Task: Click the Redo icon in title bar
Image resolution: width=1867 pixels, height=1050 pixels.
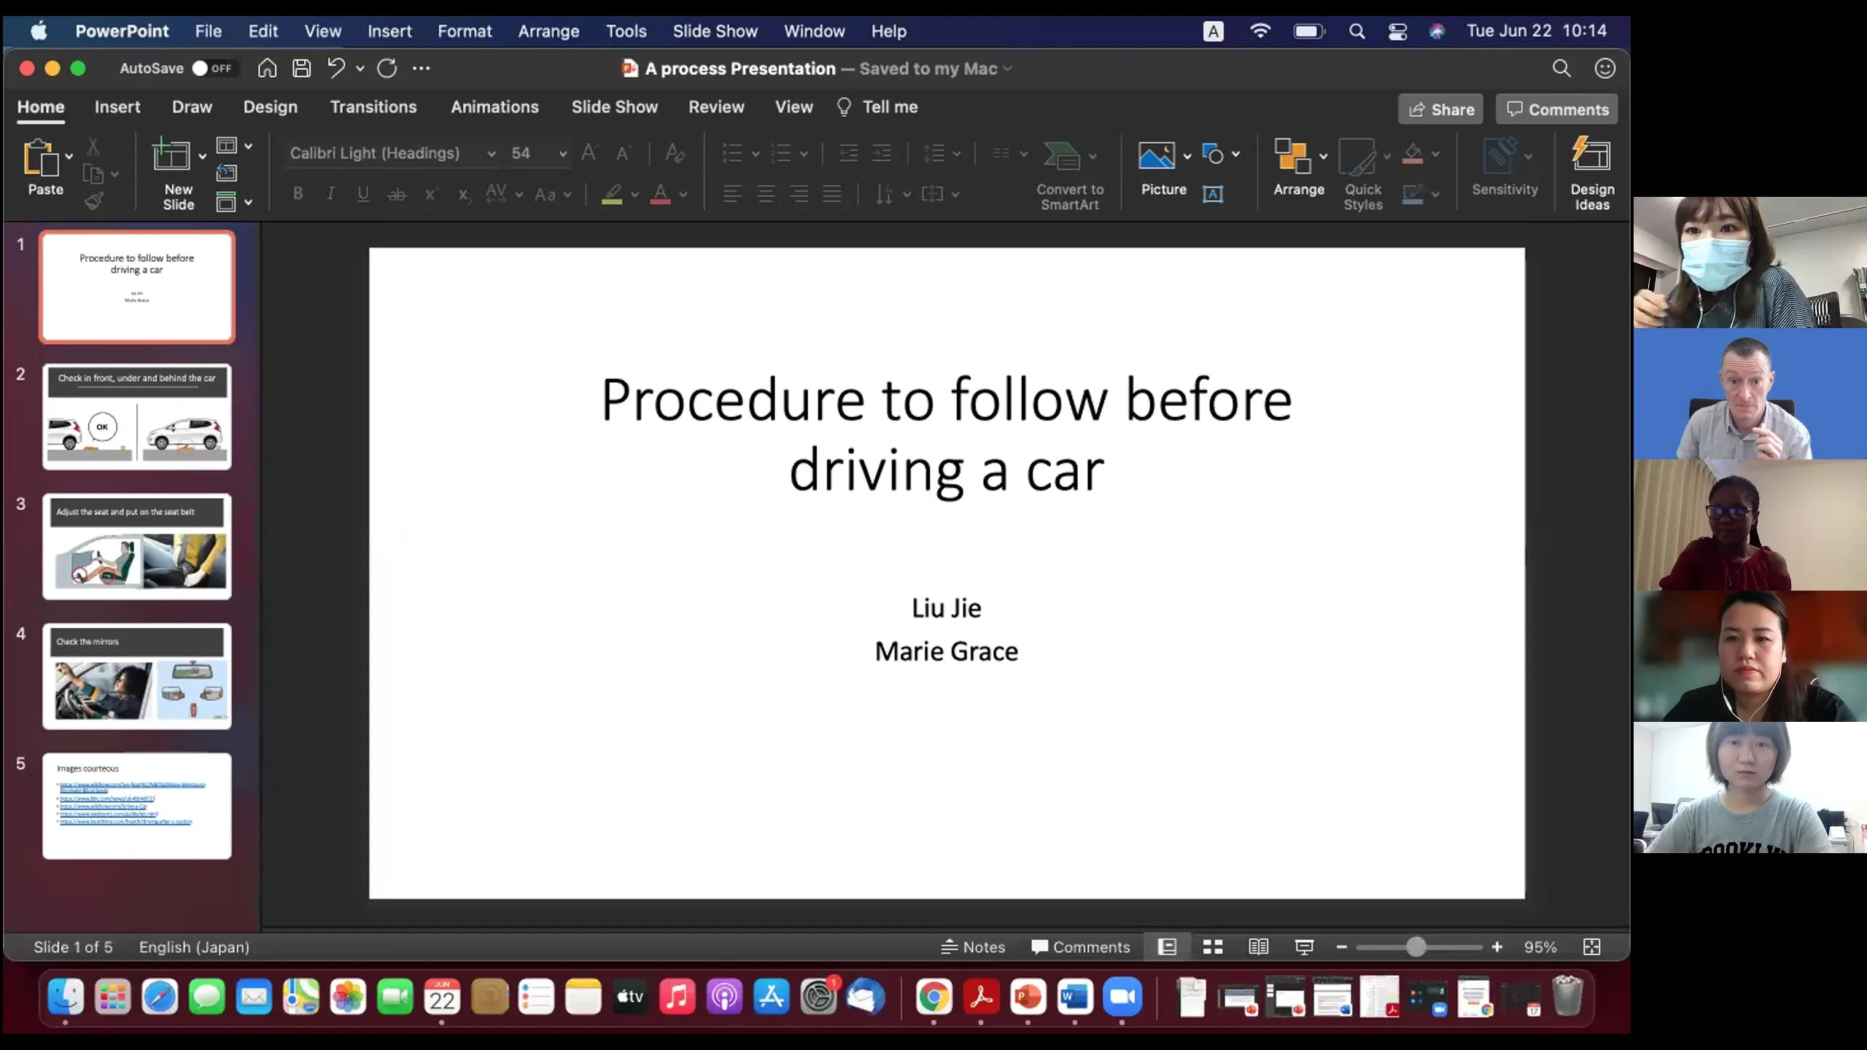Action: coord(387,68)
